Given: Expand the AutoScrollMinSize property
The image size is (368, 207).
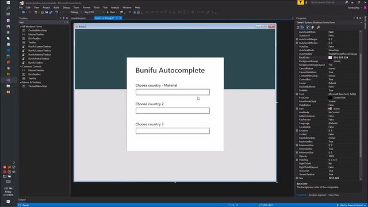Looking at the screenshot, I should click(297, 43).
